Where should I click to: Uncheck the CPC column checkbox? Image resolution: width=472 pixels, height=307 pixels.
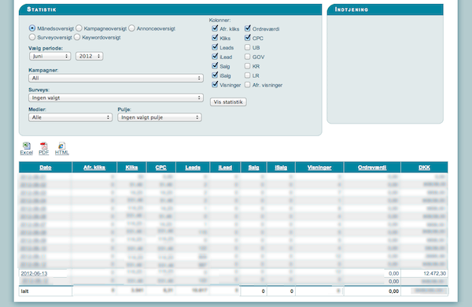pos(248,38)
